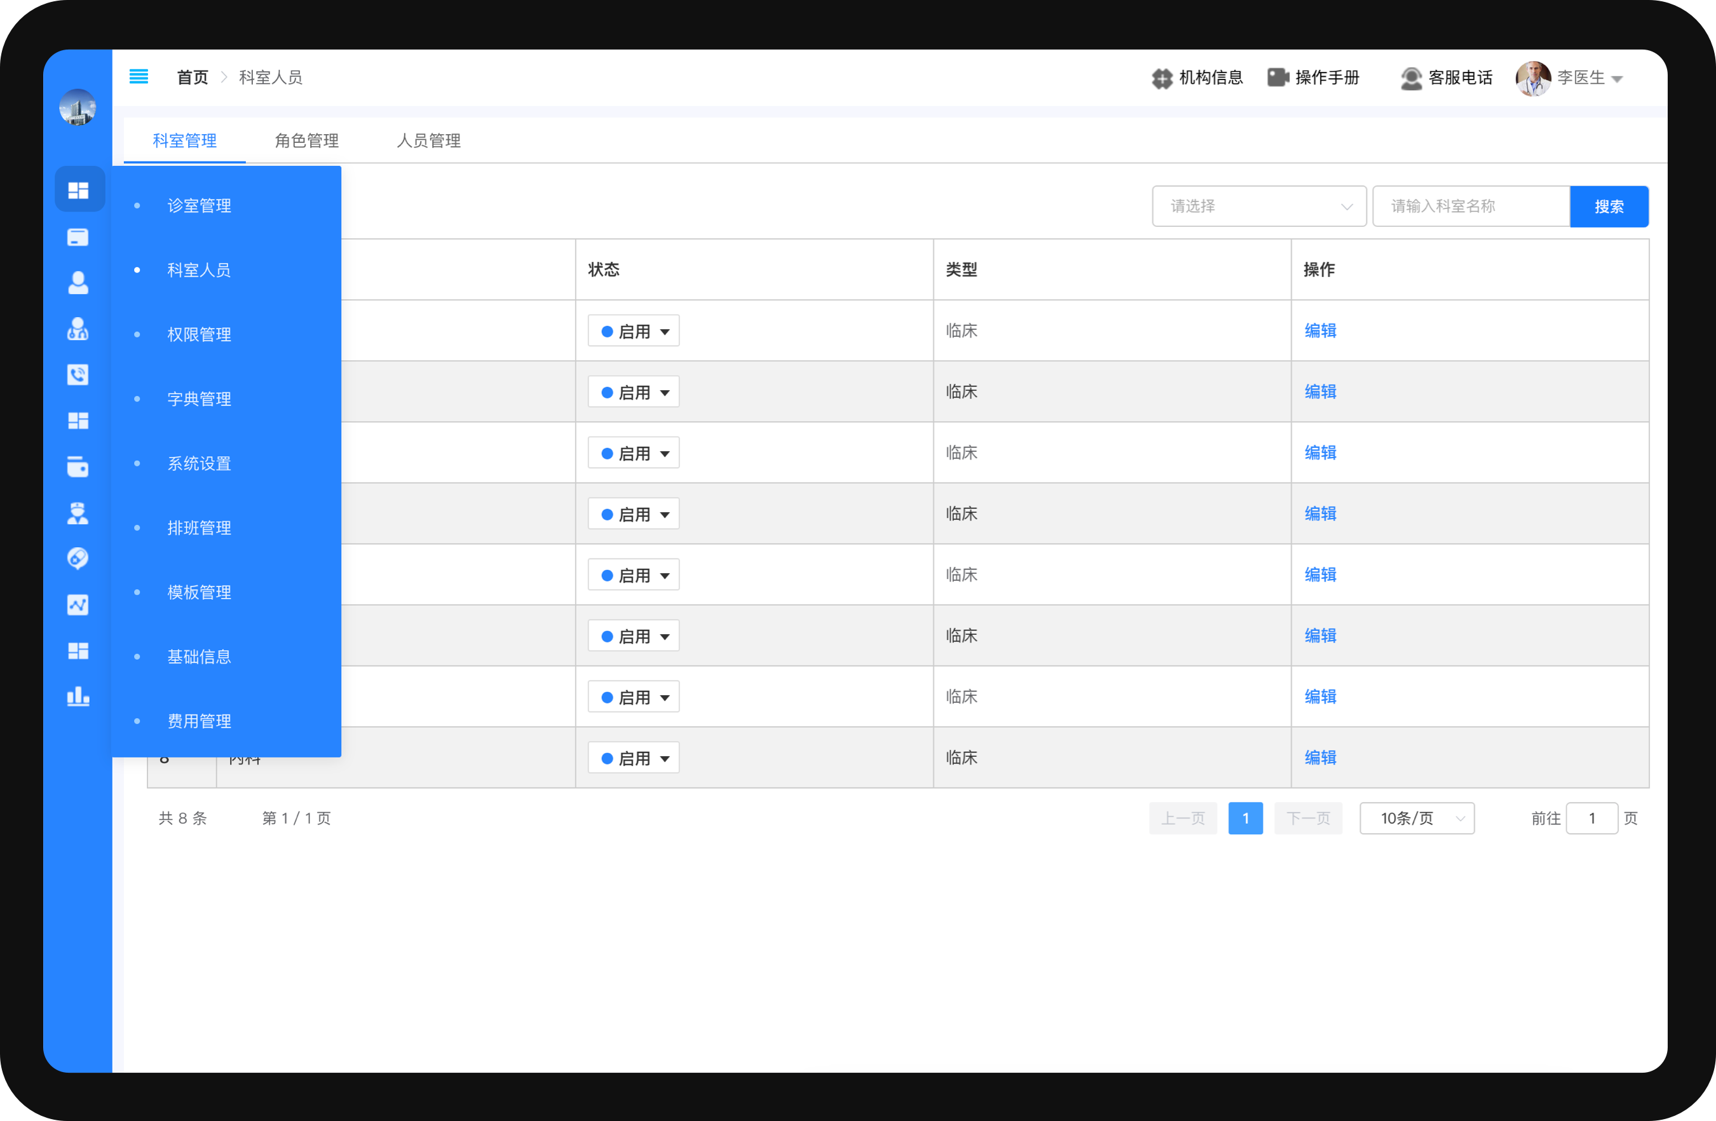Open the 10条/页 page size dropdown
The image size is (1716, 1121).
(x=1416, y=819)
